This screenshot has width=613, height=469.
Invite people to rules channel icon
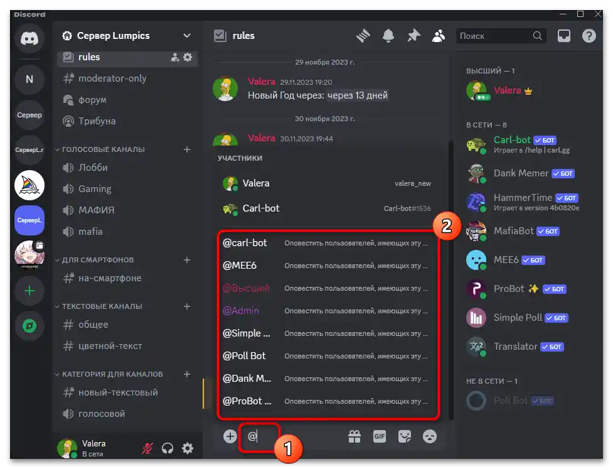[175, 58]
